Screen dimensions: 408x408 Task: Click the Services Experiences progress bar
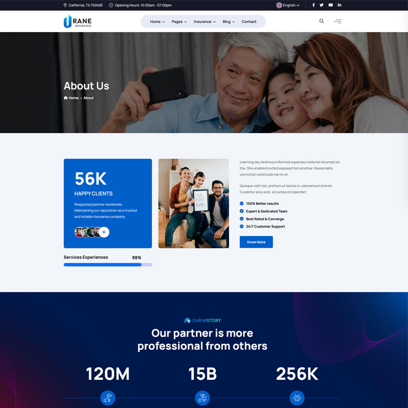pos(108,265)
